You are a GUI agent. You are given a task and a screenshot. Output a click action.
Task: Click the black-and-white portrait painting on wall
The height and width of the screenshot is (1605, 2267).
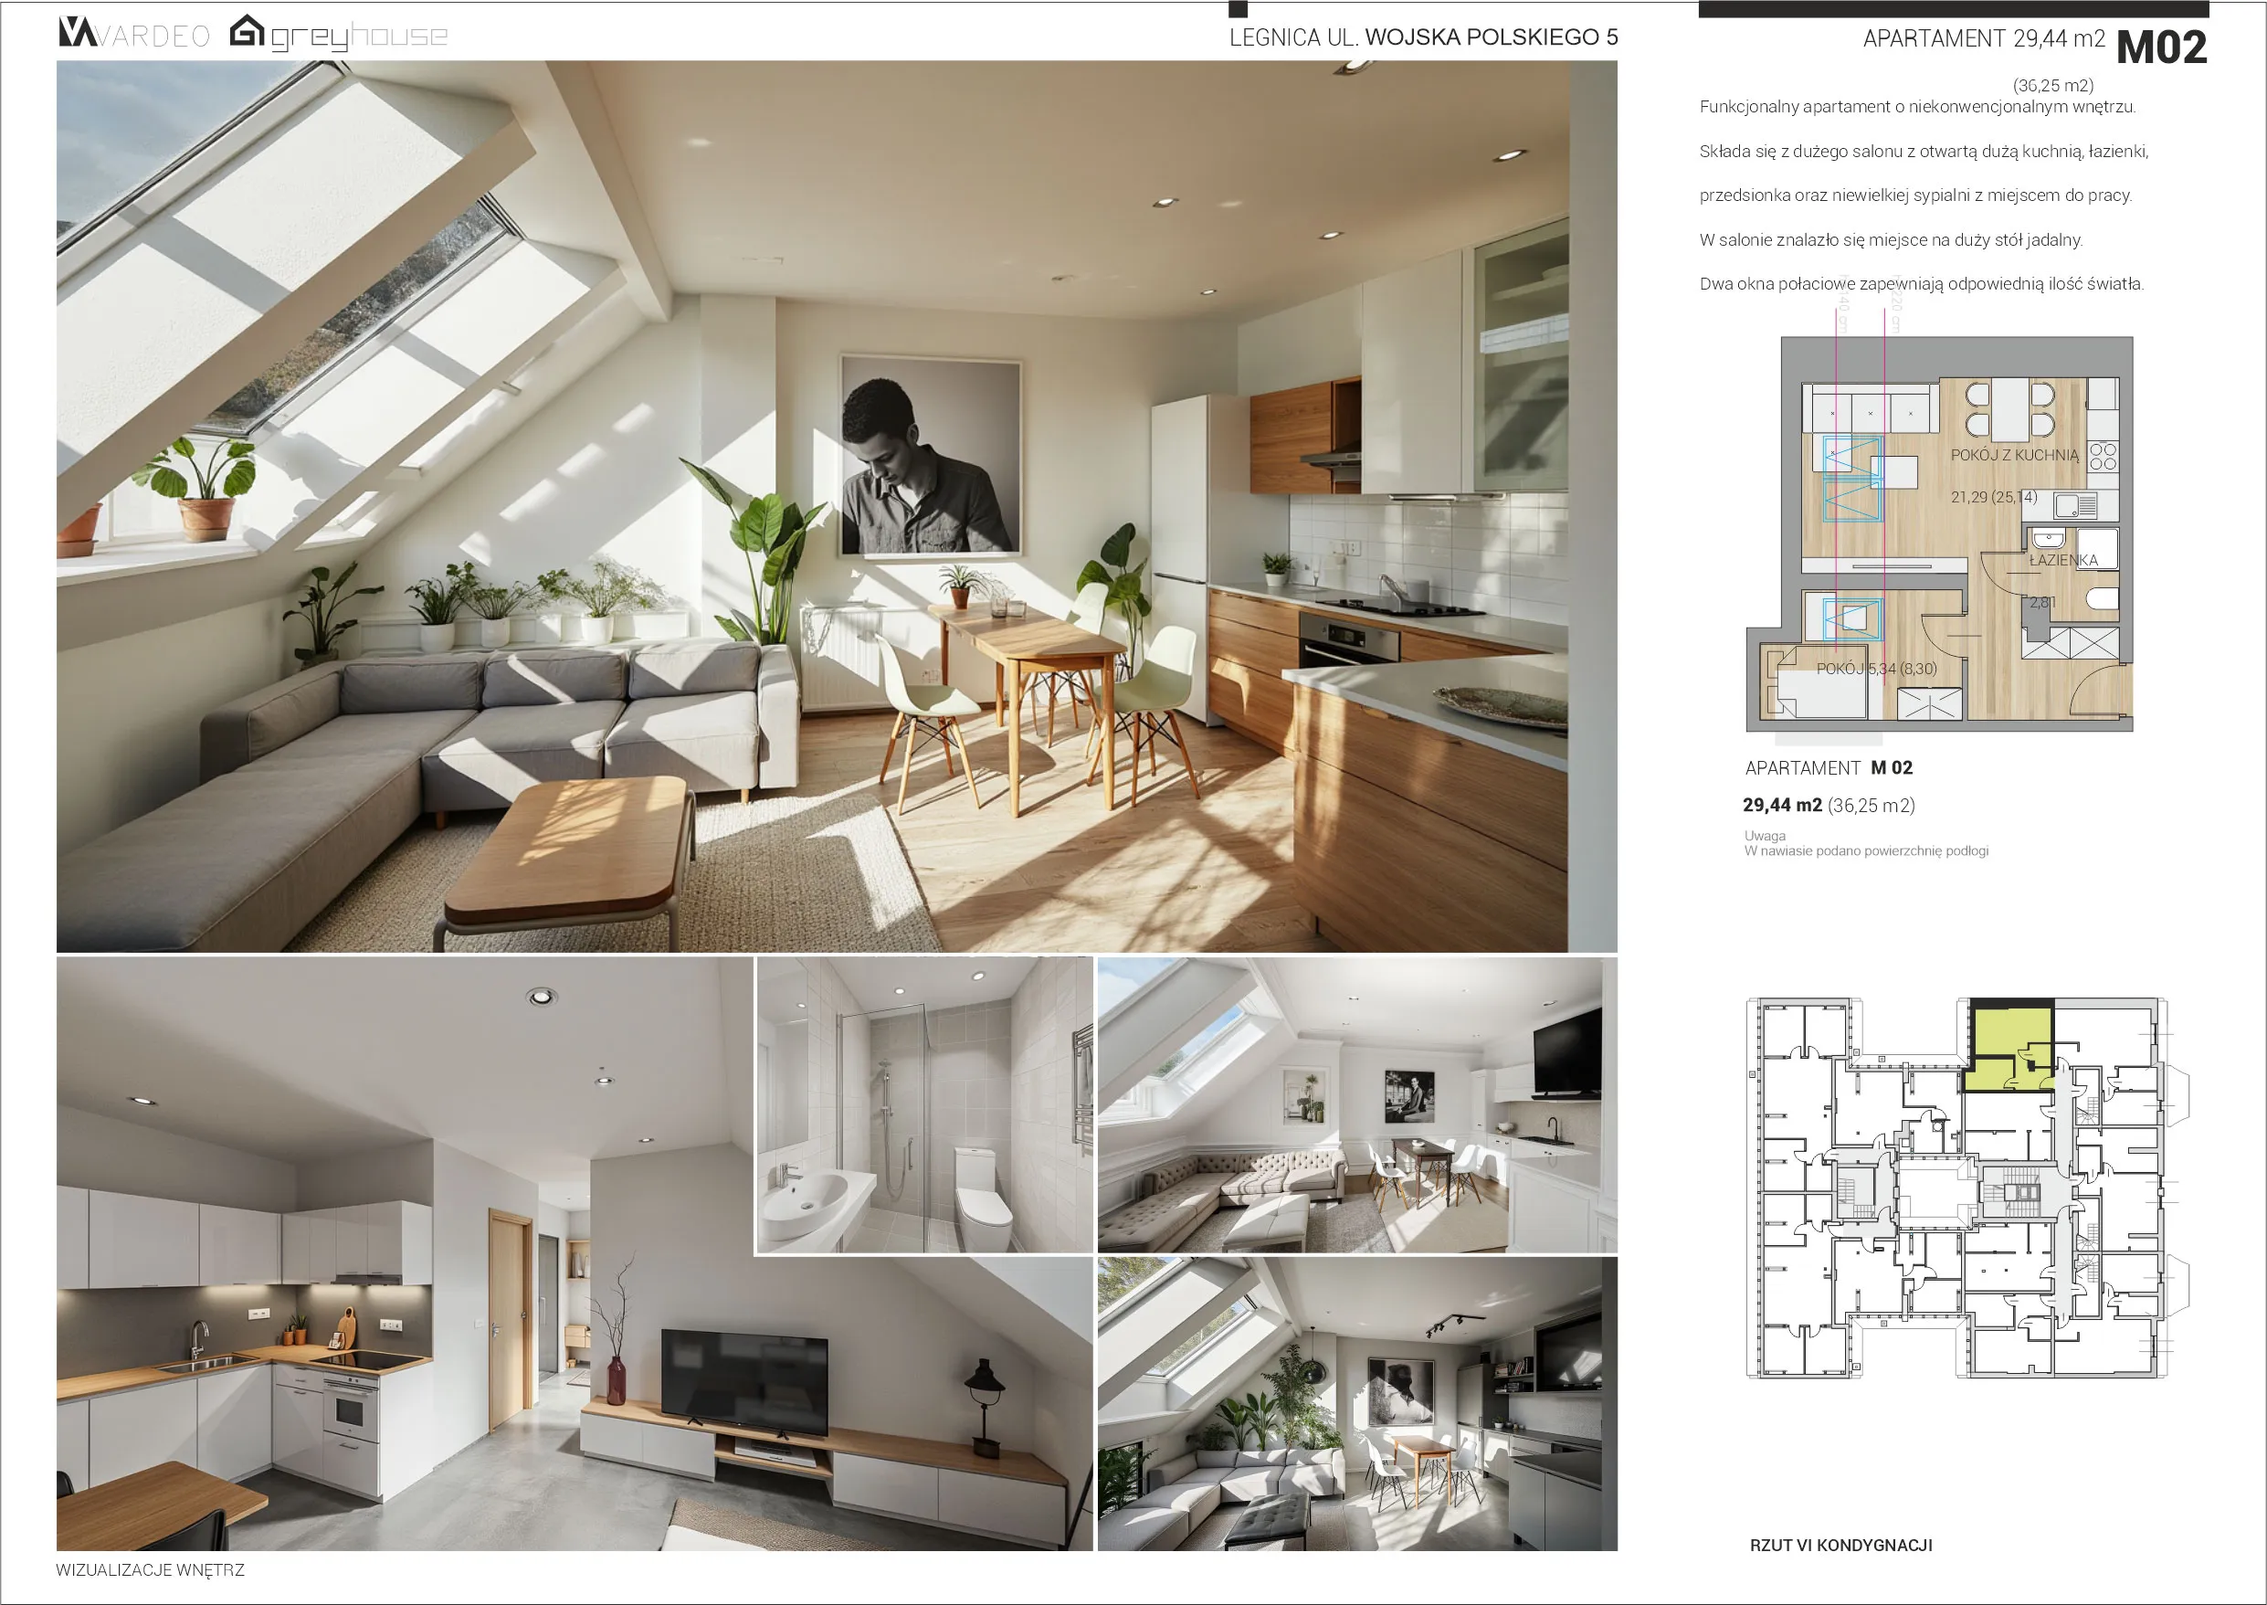pyautogui.click(x=928, y=455)
